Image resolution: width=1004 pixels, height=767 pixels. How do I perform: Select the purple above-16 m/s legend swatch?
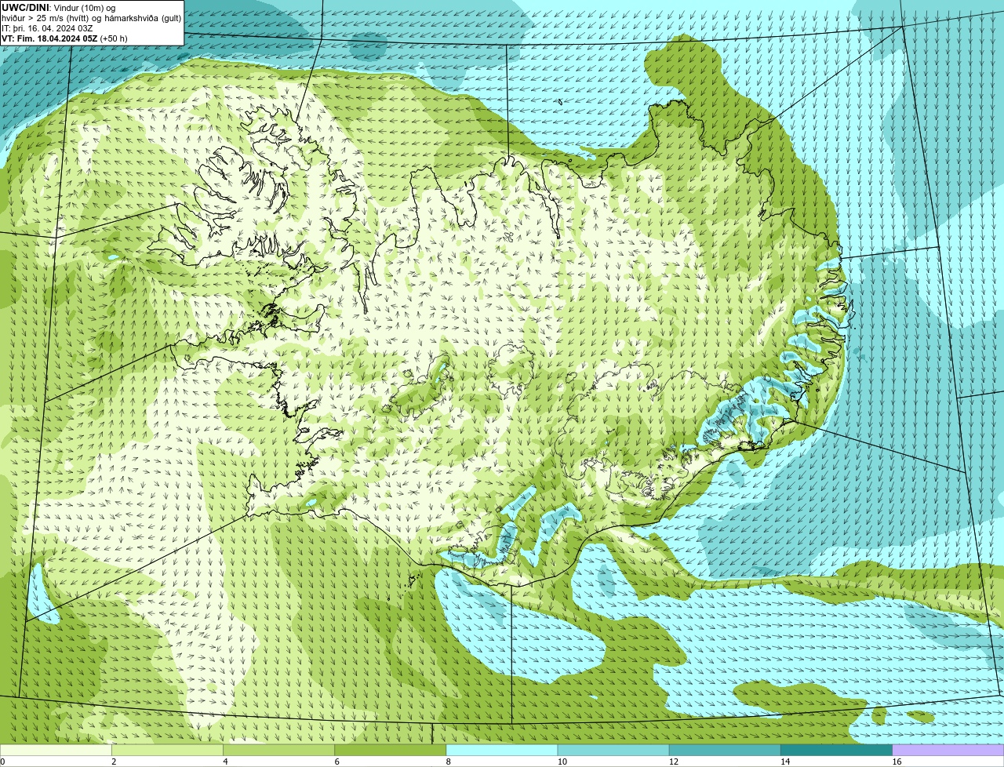point(948,751)
